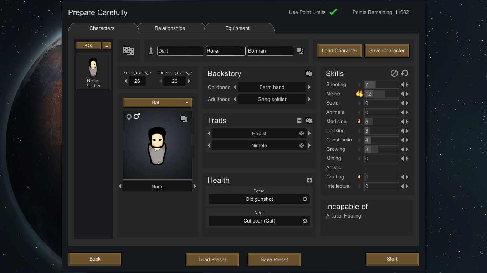Adjust the Shooting skill bar
The image size is (487, 273).
[x=381, y=85]
